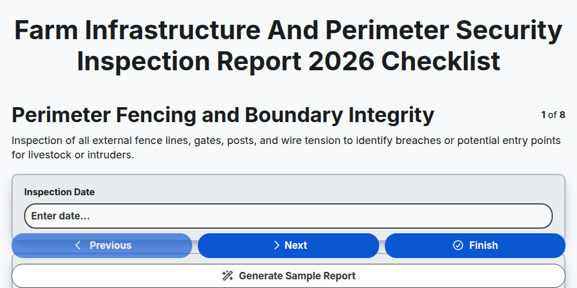Image resolution: width=577 pixels, height=288 pixels.
Task: Advance to the next section with Next
Action: point(288,245)
